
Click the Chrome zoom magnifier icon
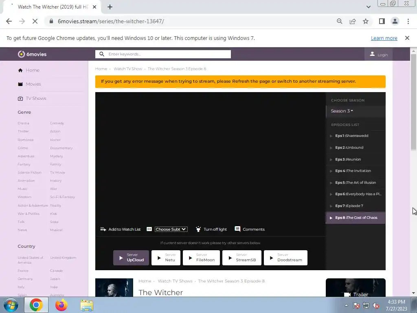click(x=339, y=21)
